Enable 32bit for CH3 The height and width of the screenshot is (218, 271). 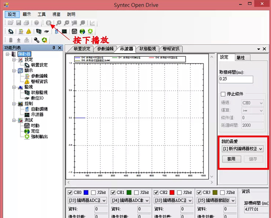pos(222,193)
